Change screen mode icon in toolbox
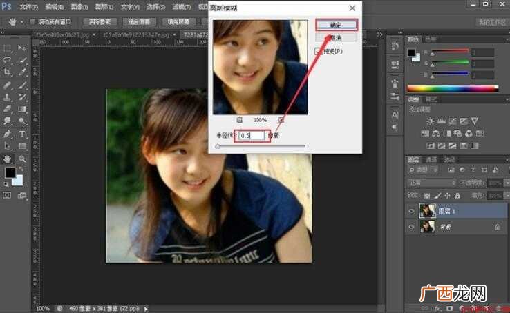This screenshot has width=510, height=313. click(22, 195)
